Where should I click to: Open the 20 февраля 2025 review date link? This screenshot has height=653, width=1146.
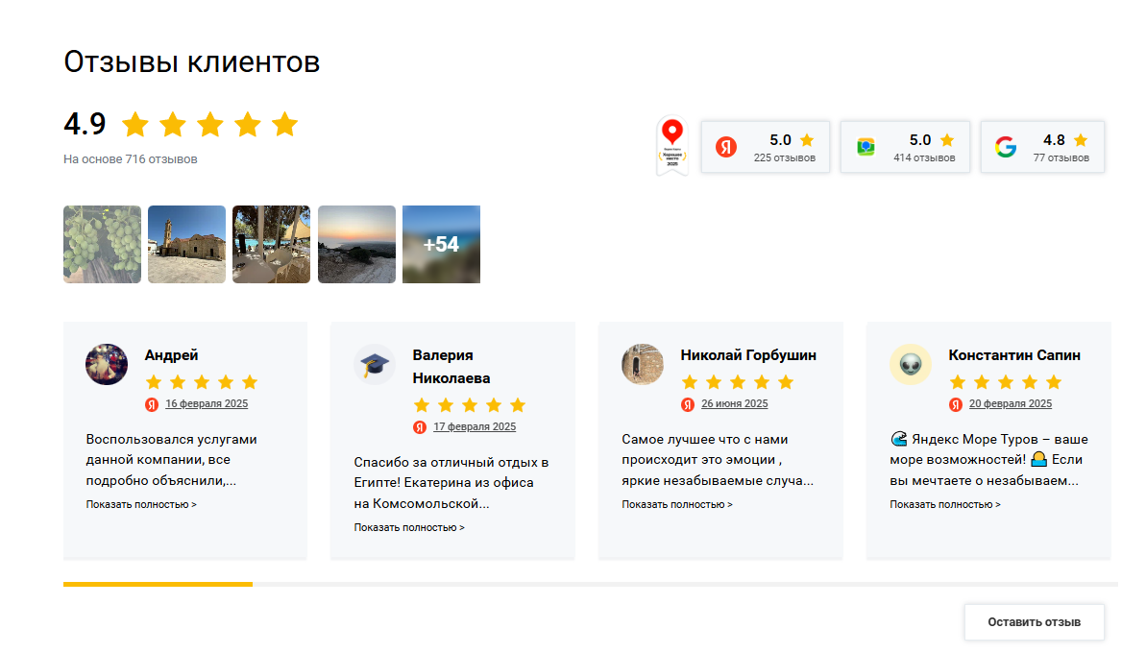coord(1011,404)
